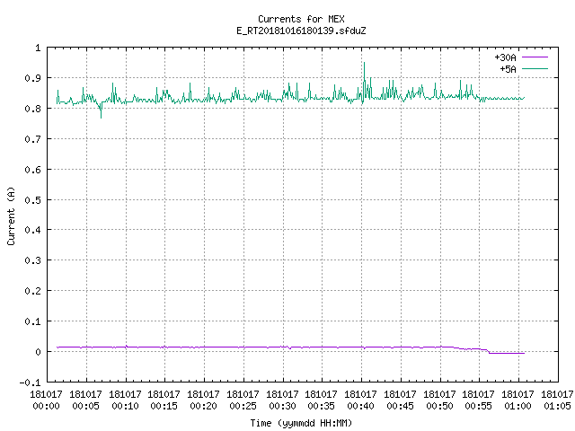The height and width of the screenshot is (431, 575).
Task: Click the y-axis tick label 0.9
Action: point(32,78)
